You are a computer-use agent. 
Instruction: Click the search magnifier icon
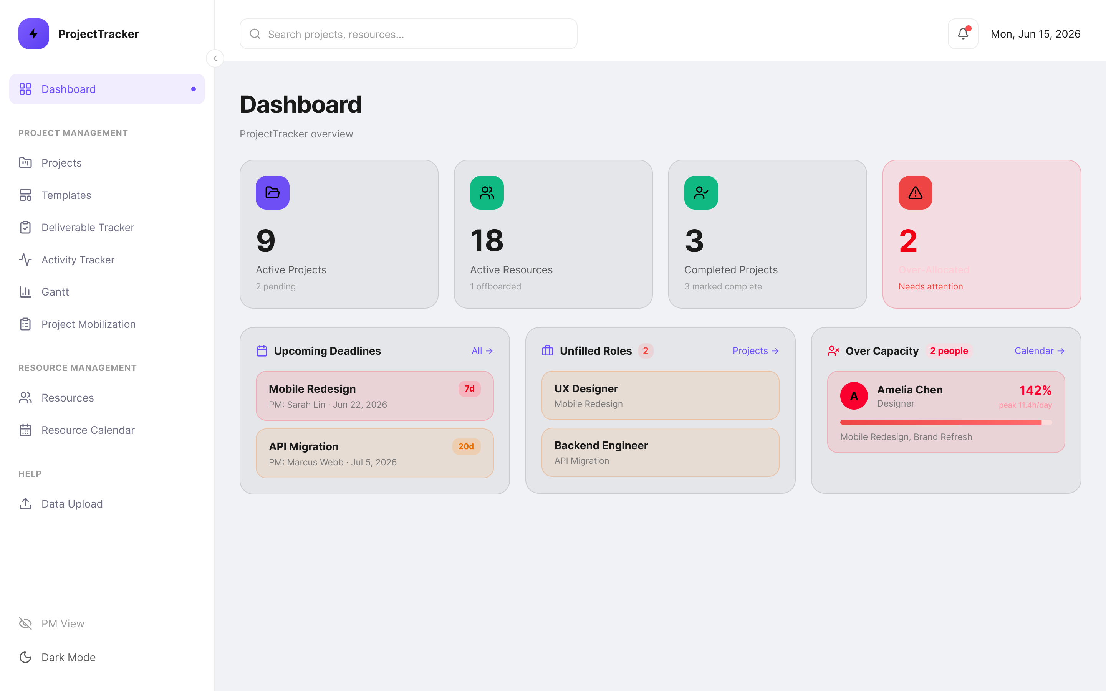pos(255,34)
